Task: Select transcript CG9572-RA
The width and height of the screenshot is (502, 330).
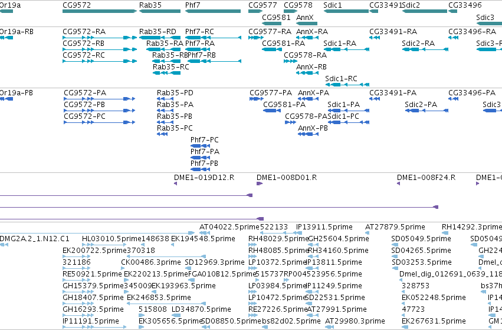Action: tap(84, 32)
